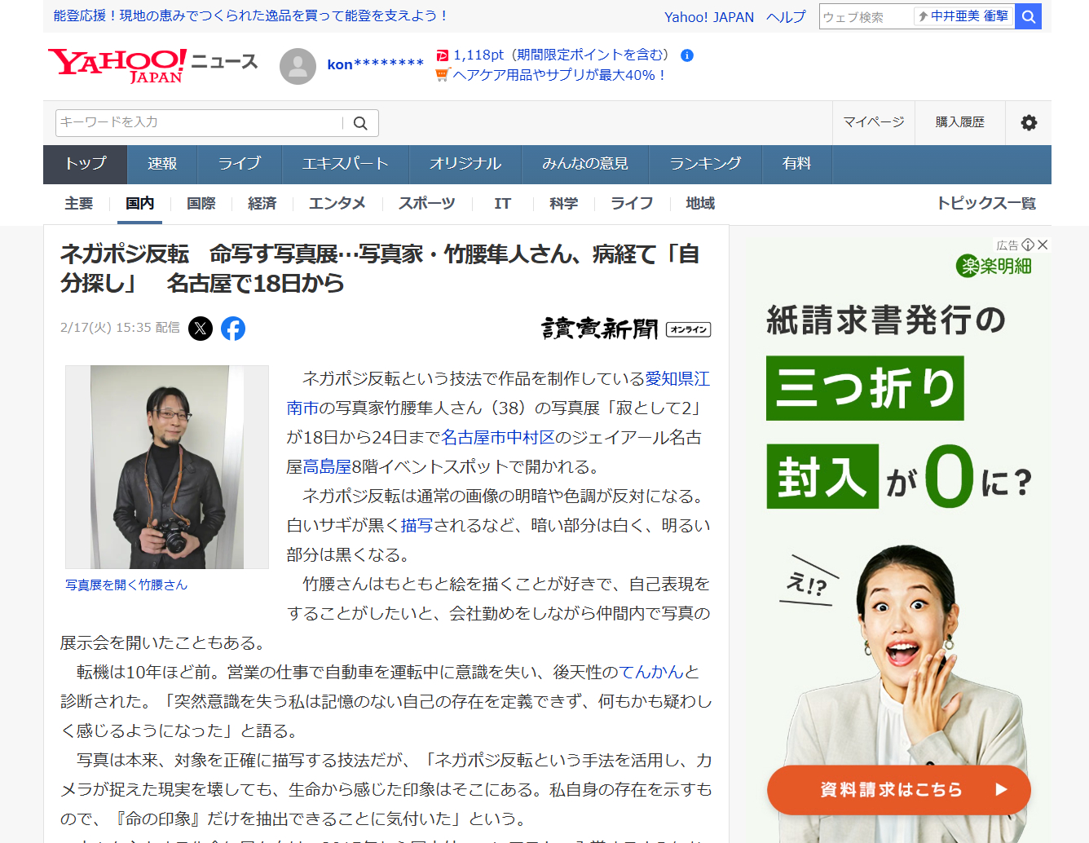Screen dimensions: 1089x843
Task: Click the トピックス一覧 link
Action: click(985, 203)
